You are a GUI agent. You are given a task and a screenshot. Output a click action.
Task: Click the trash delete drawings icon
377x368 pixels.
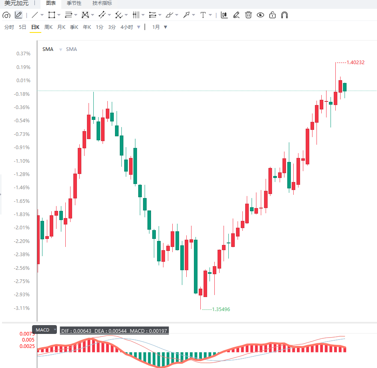click(248, 15)
